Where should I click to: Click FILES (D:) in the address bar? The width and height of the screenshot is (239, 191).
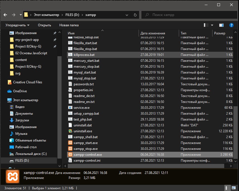[x=72, y=15]
